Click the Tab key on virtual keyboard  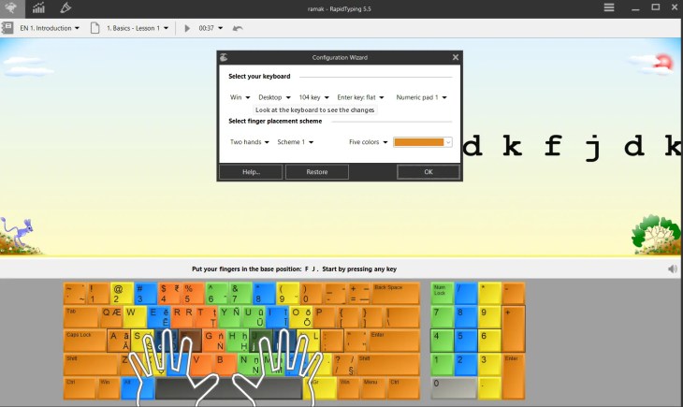[x=81, y=317]
